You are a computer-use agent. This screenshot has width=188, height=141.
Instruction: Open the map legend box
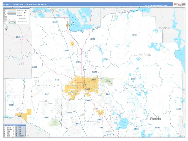(16, 16)
